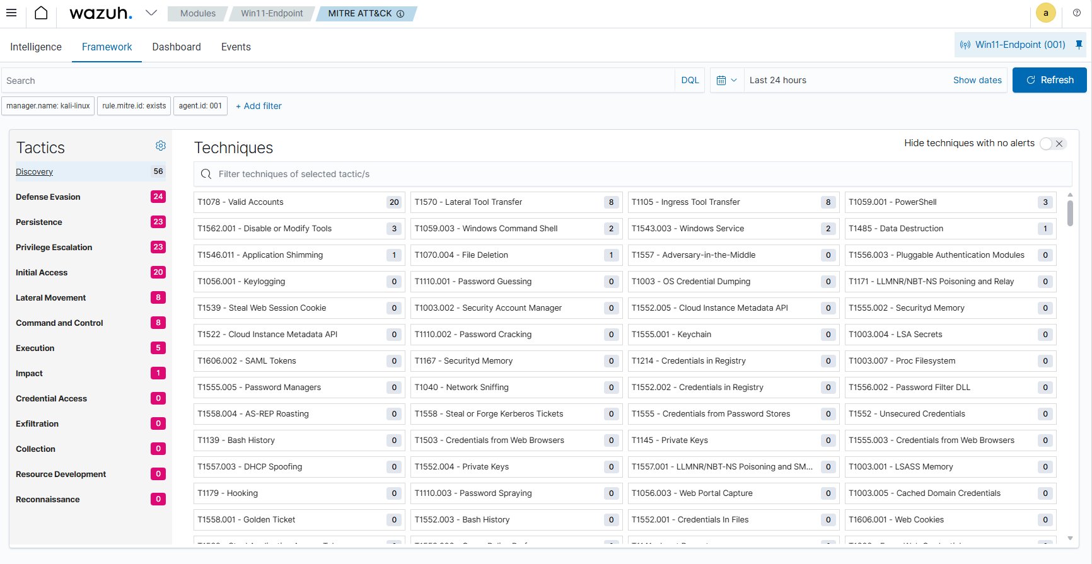Open technique T1003.001 - LSASS Memory
The height and width of the screenshot is (564, 1092).
(x=951, y=467)
